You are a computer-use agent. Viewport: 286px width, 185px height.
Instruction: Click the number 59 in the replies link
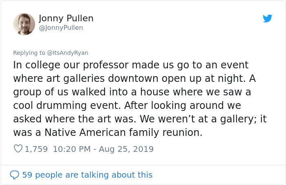[27, 175]
